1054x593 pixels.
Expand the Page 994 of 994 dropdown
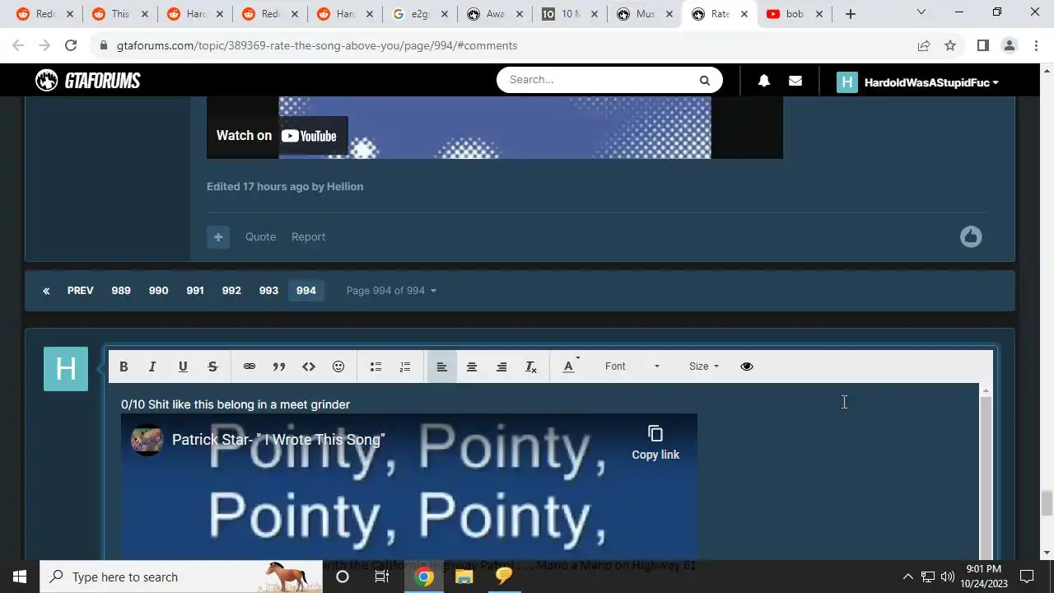[391, 291]
